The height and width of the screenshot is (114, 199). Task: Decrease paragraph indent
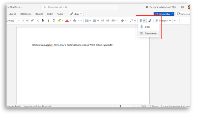[102, 21]
